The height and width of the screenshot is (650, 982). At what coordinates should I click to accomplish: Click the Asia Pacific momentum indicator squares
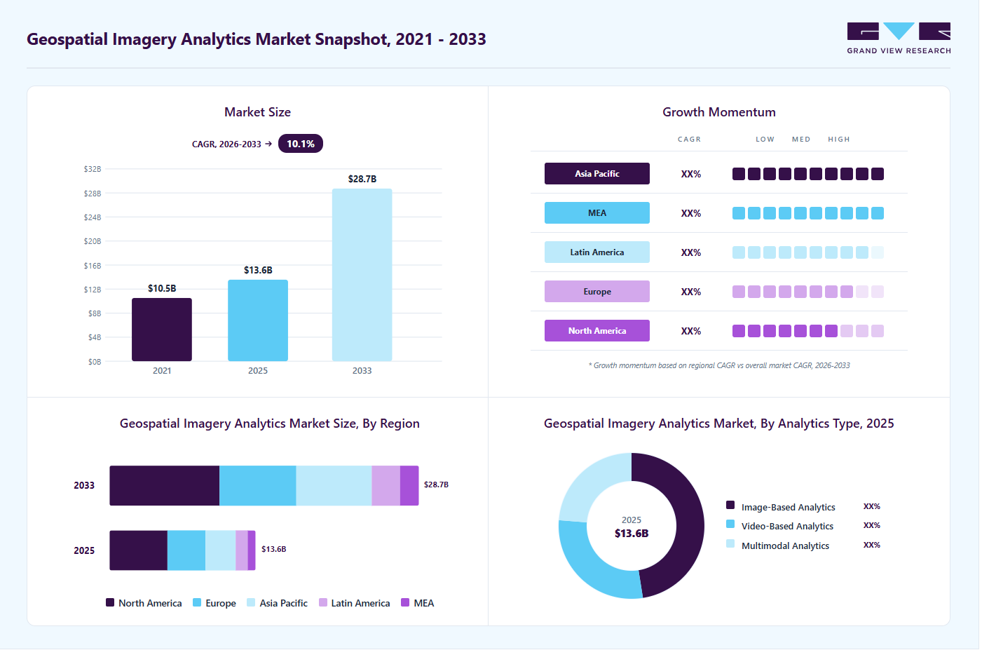click(808, 174)
